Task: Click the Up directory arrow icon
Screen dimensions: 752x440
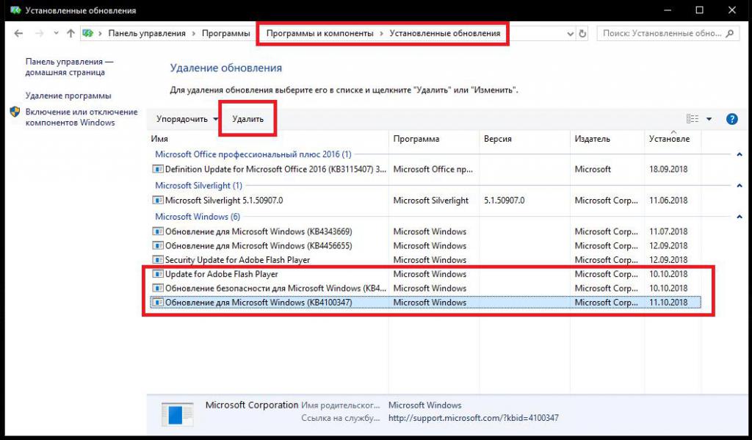Action: pos(70,34)
